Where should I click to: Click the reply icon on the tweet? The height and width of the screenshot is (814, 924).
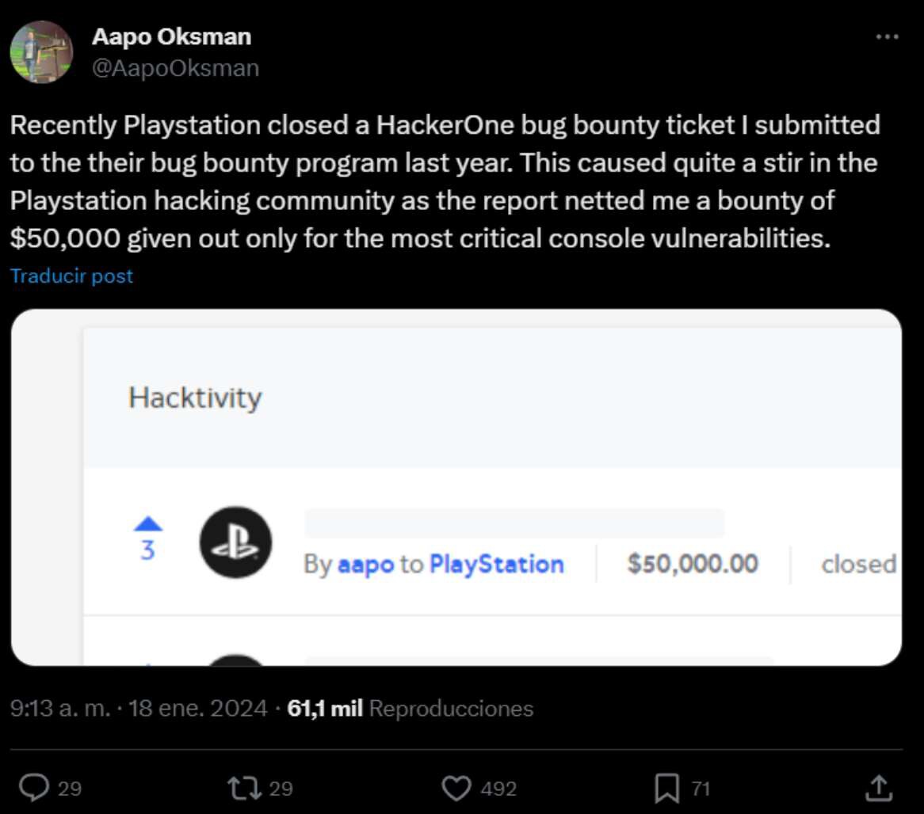(35, 788)
